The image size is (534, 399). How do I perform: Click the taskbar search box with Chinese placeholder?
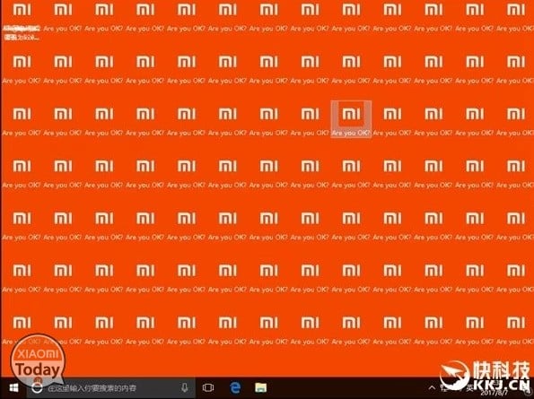[x=111, y=387]
